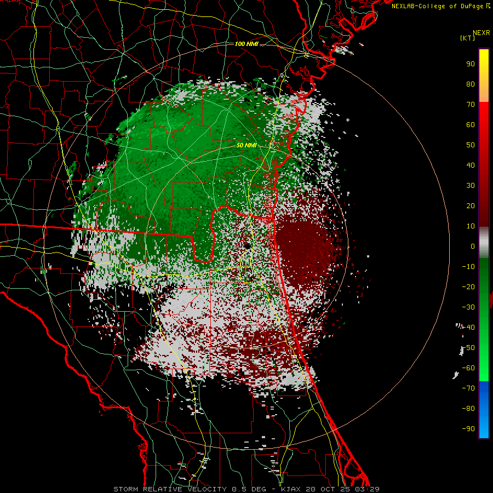Click the [KT] units label
Screen dimensions: 493x493
(x=468, y=38)
